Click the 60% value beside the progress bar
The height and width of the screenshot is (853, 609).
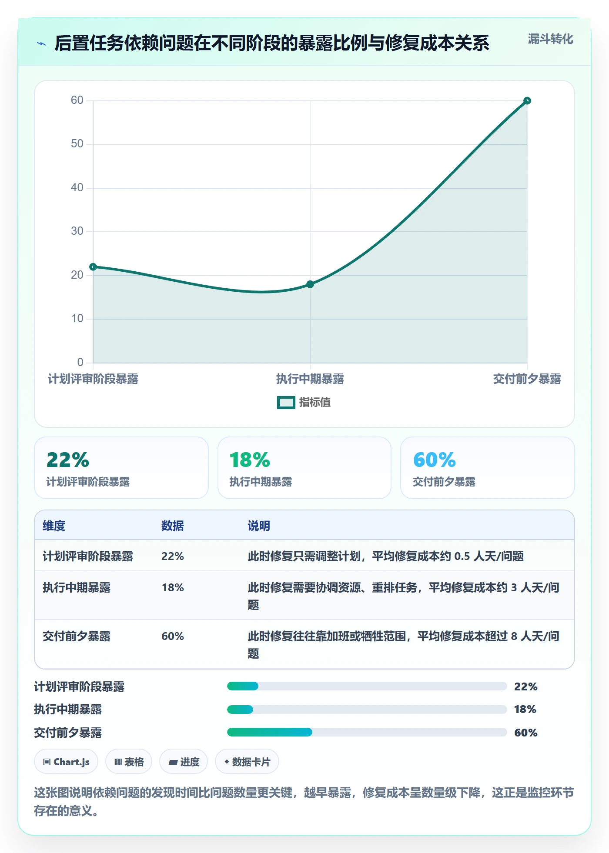[526, 733]
